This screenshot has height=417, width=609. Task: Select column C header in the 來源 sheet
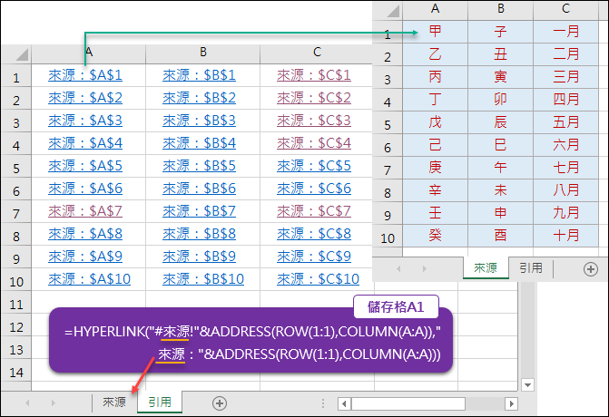[x=565, y=11]
